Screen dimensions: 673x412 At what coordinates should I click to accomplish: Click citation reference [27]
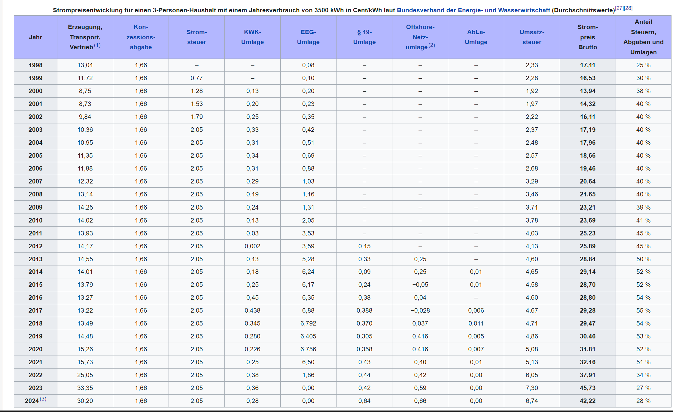pyautogui.click(x=619, y=8)
